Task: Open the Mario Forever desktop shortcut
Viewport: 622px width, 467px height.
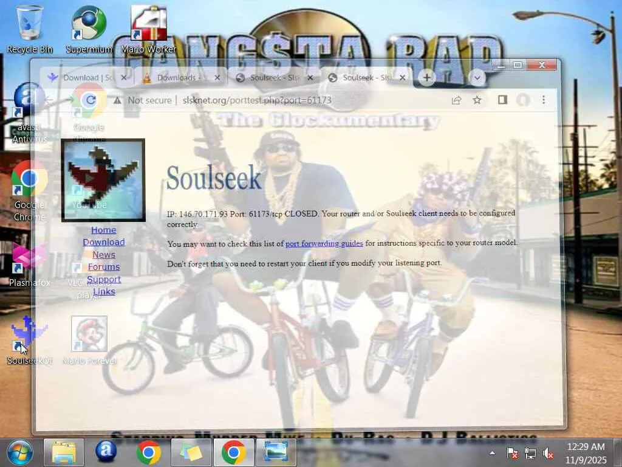Action: click(x=89, y=341)
